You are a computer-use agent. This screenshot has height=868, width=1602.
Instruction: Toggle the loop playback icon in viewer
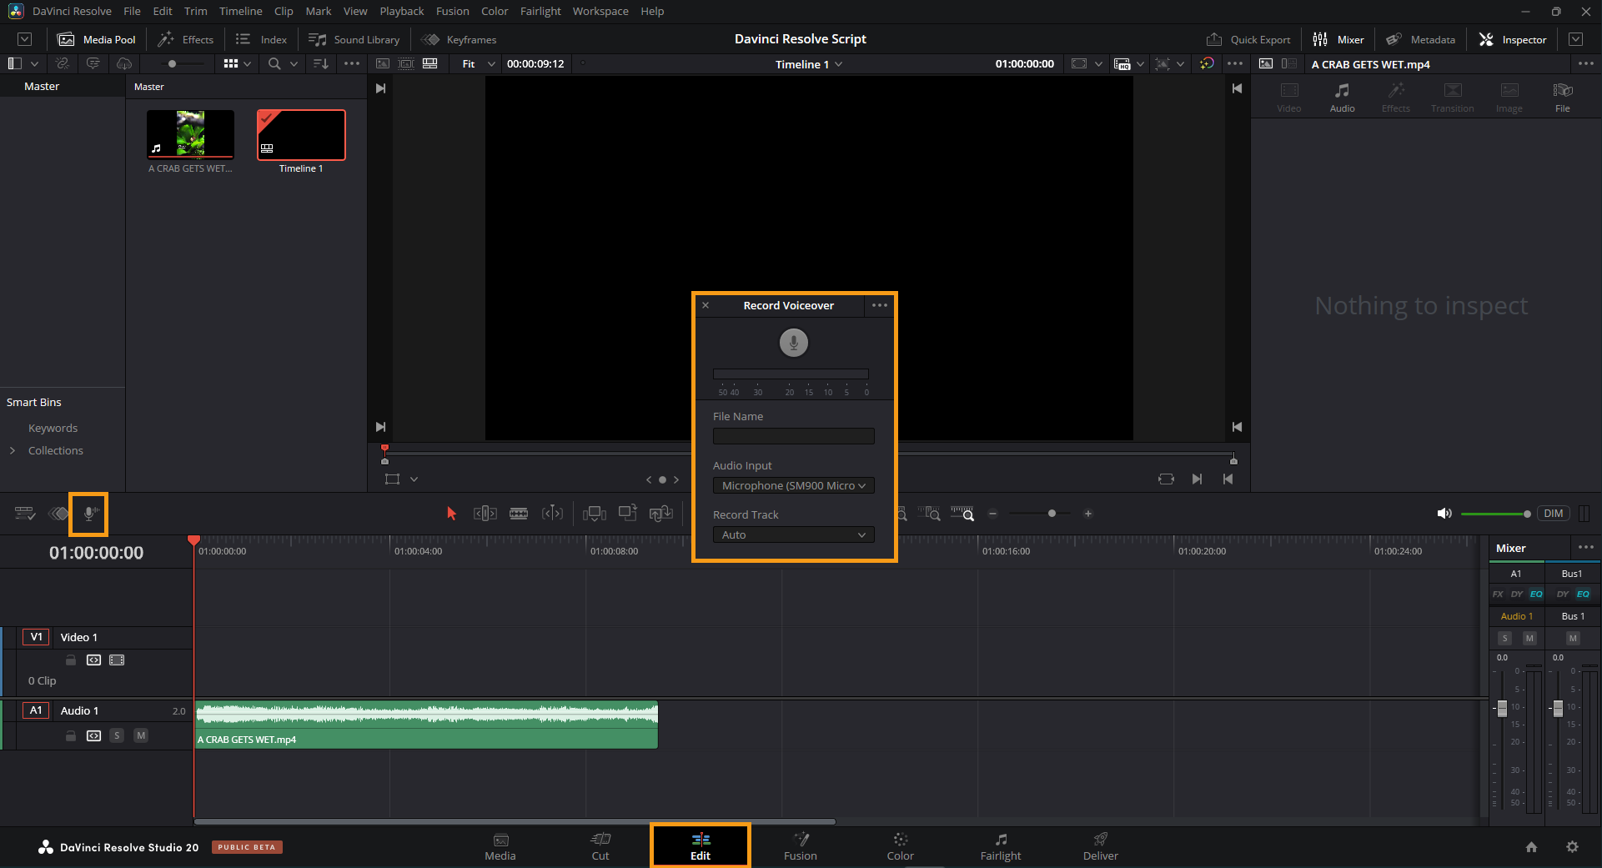pos(1166,479)
